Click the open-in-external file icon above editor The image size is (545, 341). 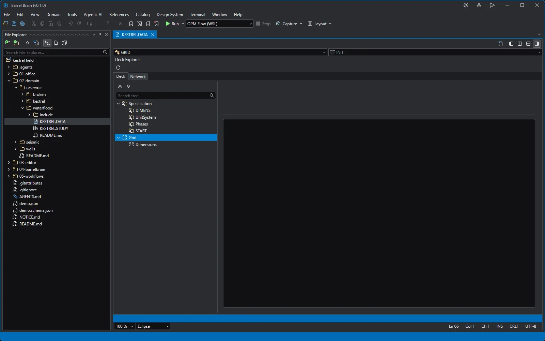500,44
